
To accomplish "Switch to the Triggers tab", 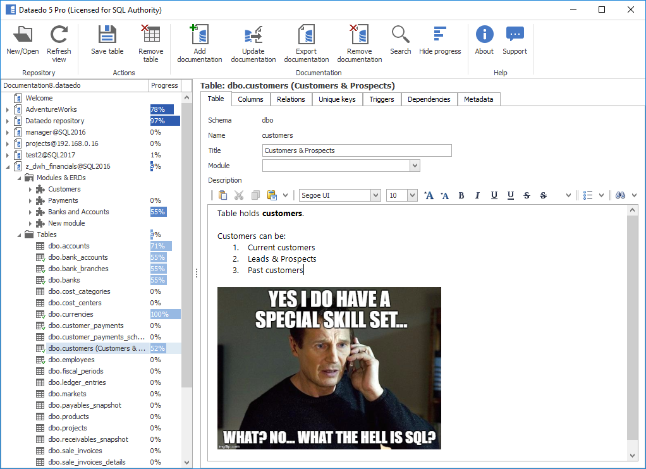I will 382,99.
